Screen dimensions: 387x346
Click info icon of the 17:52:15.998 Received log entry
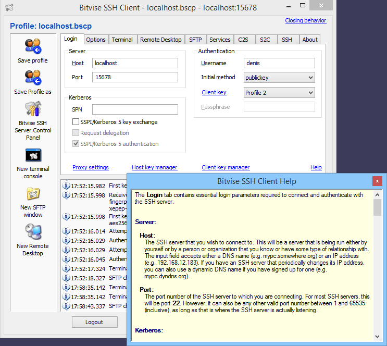(66, 195)
